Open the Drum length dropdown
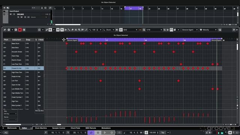This screenshot has height=135, width=240. [x=109, y=30]
